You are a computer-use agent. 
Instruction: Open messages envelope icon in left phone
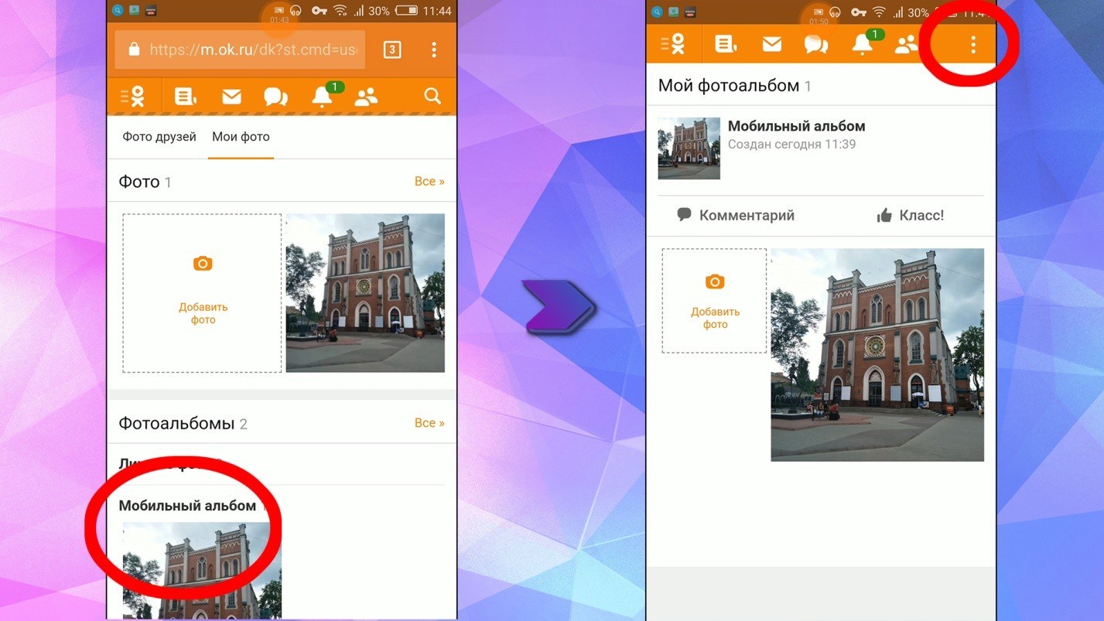coord(231,97)
